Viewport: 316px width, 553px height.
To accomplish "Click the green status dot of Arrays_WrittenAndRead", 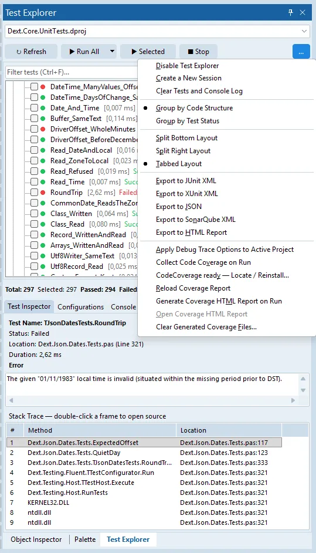I will 43,245.
